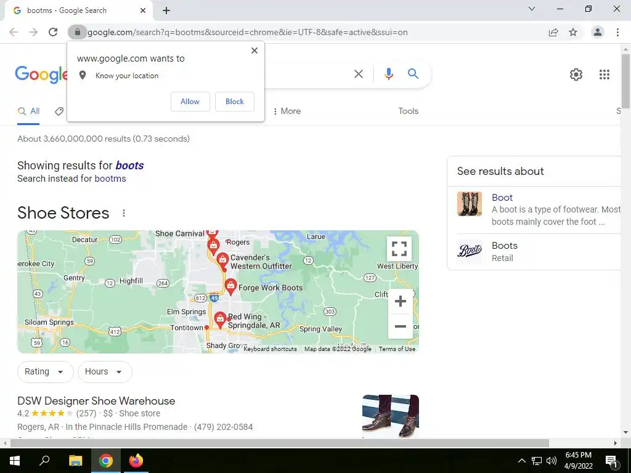Click the horizontal scrollbar thumb

point(279,443)
